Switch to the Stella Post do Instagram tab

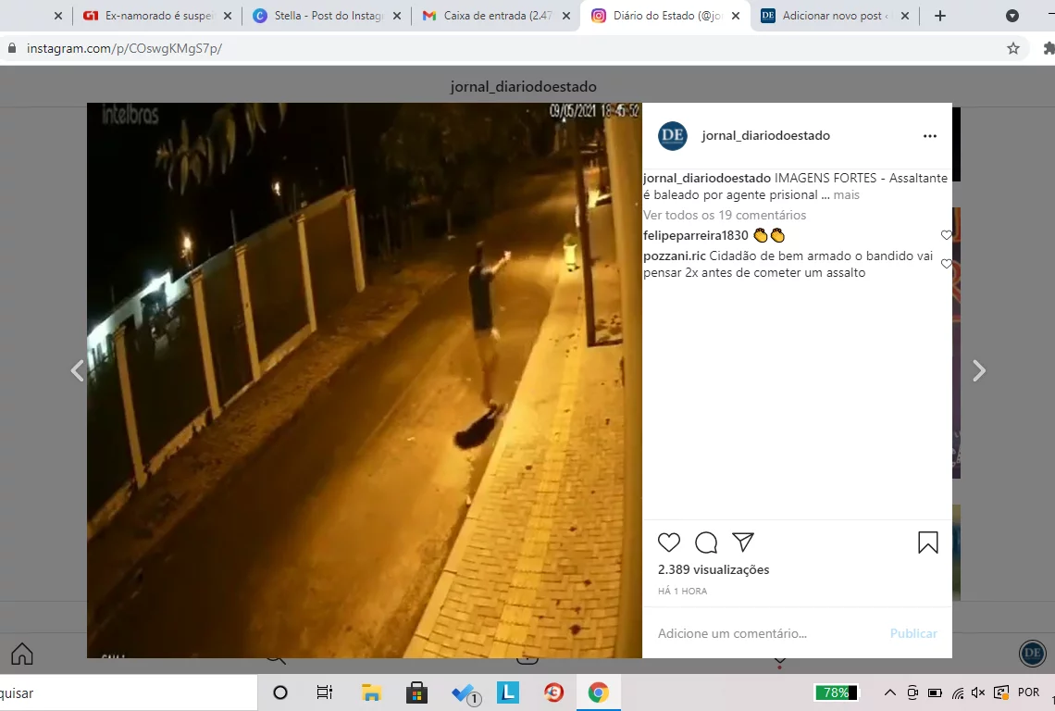click(328, 16)
